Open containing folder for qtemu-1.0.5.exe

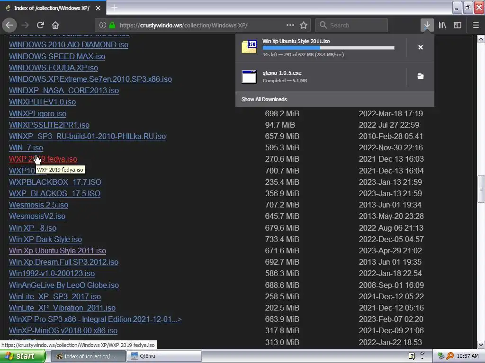(x=421, y=76)
